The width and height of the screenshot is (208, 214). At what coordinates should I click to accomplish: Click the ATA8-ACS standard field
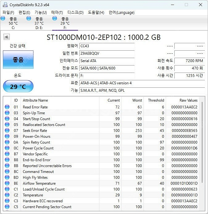142,83
